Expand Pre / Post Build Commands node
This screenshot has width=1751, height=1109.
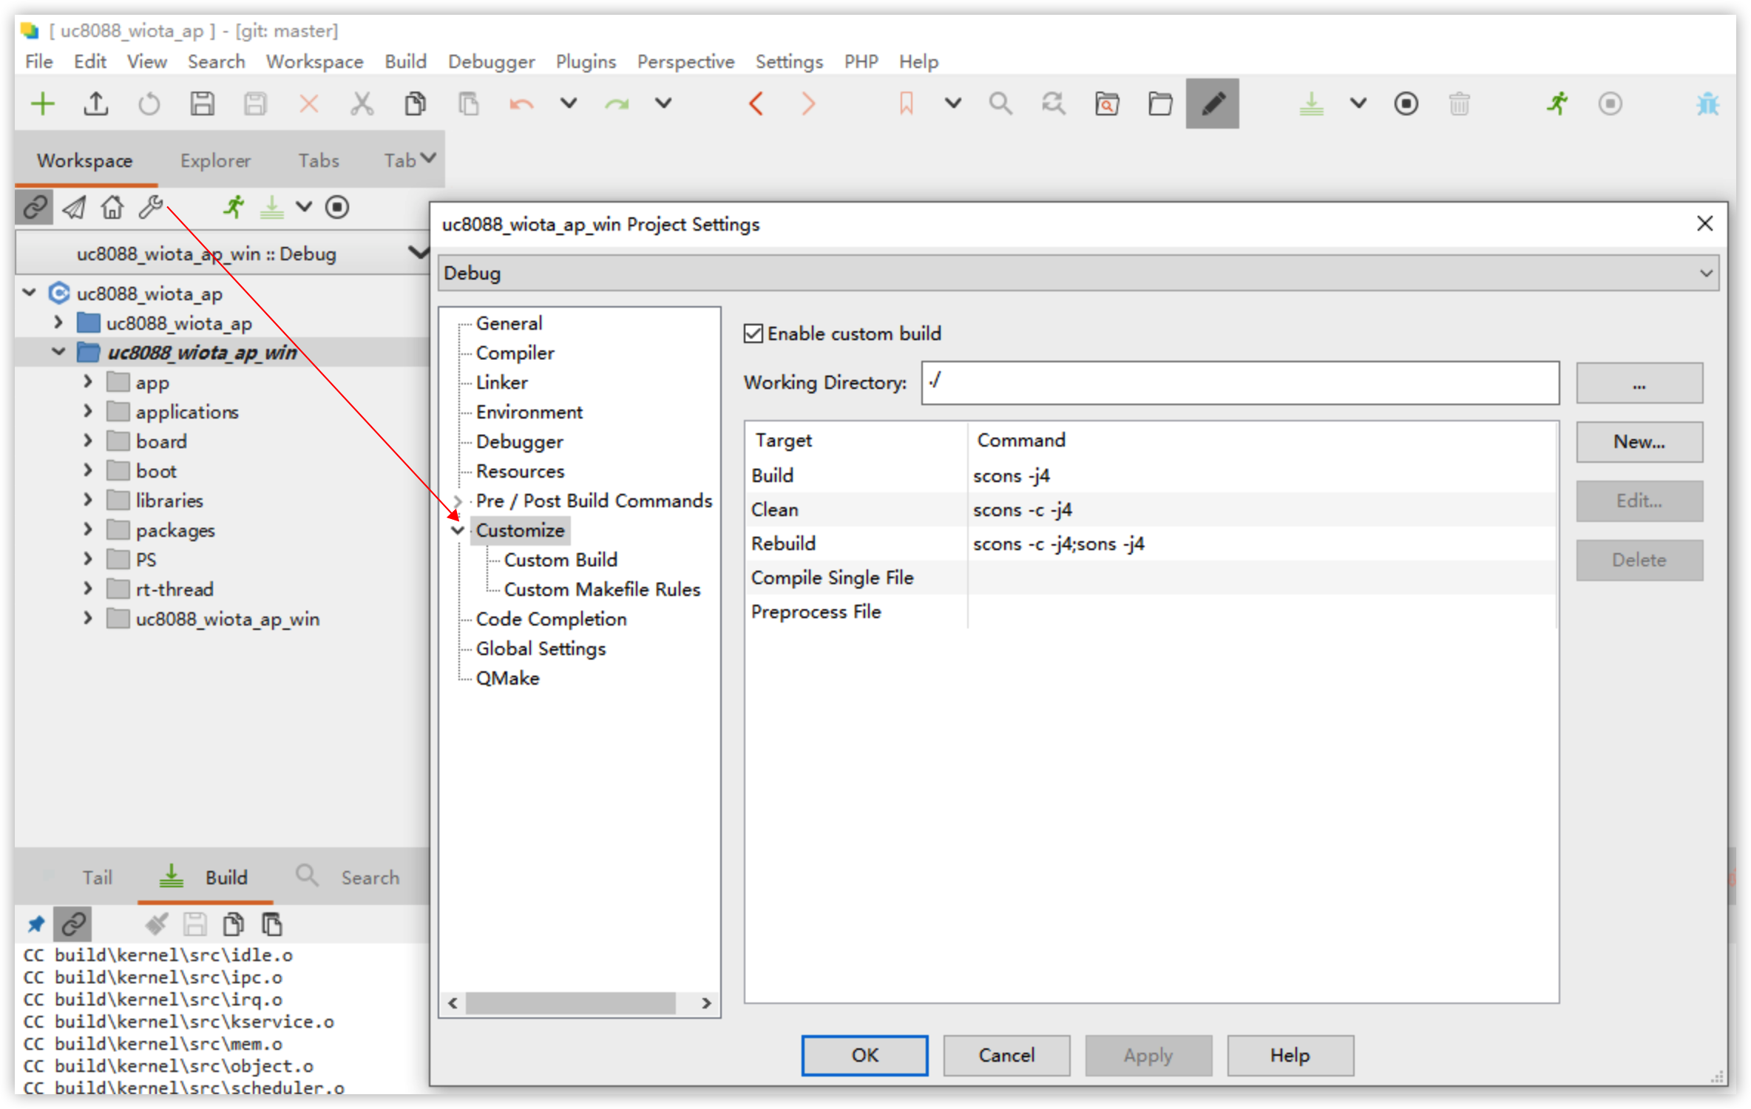tap(458, 501)
